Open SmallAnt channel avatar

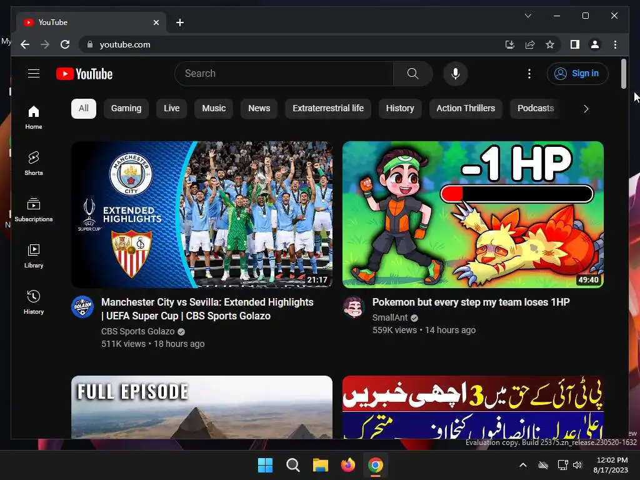354,306
